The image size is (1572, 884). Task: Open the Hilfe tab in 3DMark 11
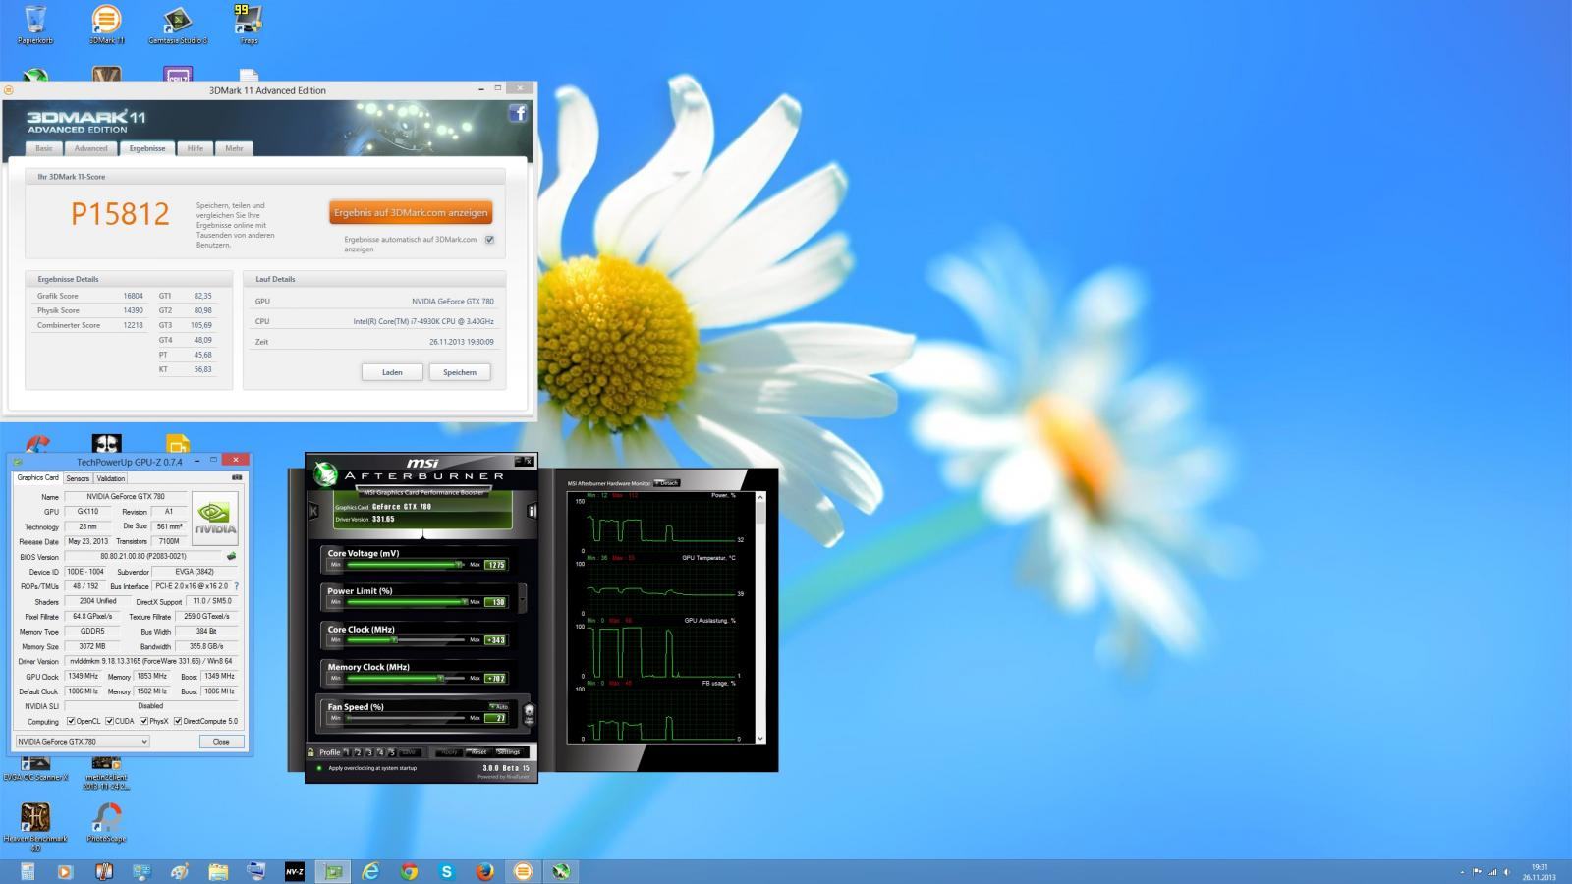tap(196, 148)
